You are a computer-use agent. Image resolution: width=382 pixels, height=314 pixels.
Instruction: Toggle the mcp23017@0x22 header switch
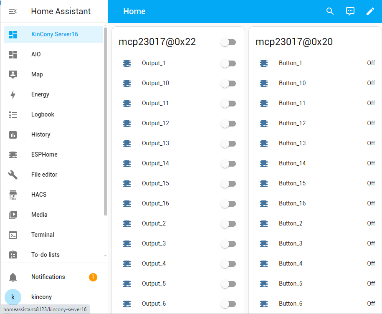click(x=228, y=42)
